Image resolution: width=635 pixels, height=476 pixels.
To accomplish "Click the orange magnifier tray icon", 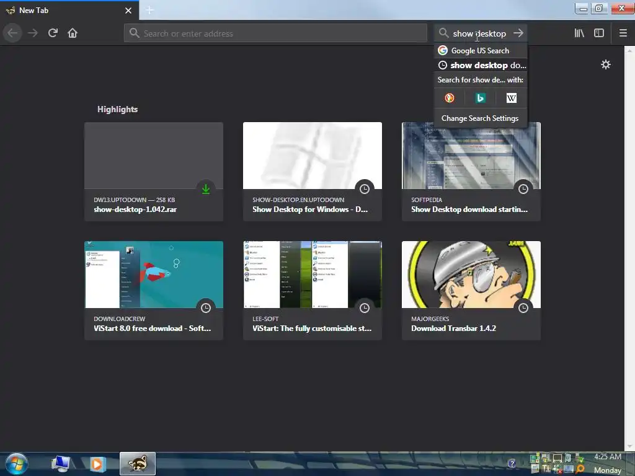I will pos(580,470).
